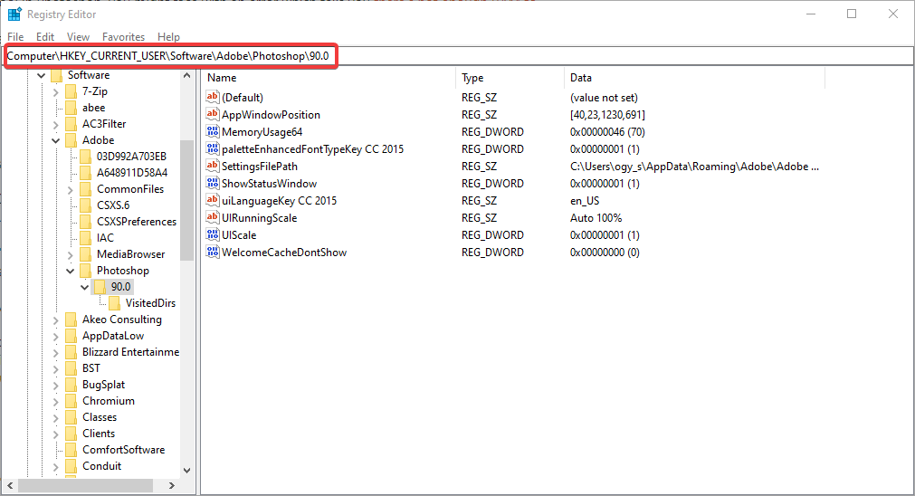Select the A648911D58A4 key
The width and height of the screenshot is (915, 496).
(x=132, y=173)
